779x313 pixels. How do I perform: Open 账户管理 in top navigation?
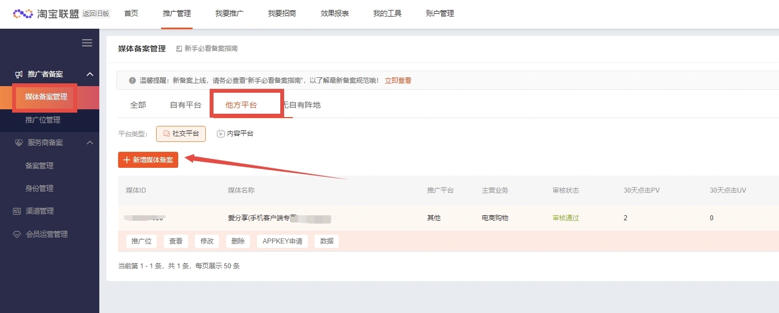coord(440,13)
